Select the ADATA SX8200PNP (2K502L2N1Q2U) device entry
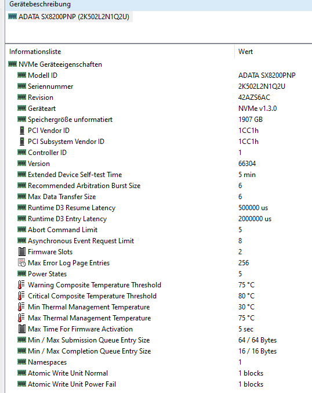312x393 pixels. coord(74,17)
